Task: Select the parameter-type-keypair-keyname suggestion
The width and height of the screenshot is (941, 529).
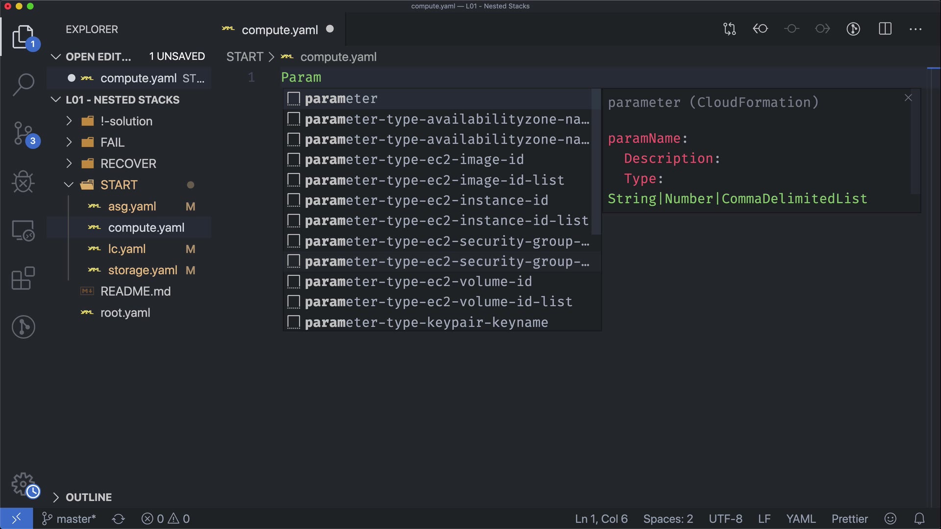Action: tap(426, 322)
